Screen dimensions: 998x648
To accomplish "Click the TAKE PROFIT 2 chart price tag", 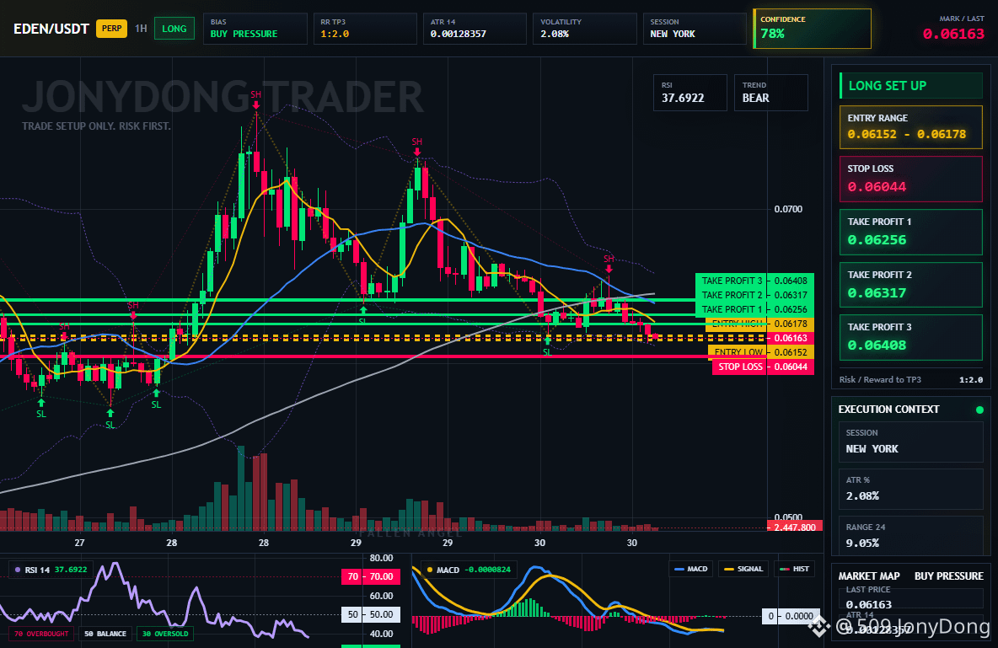I will click(754, 296).
